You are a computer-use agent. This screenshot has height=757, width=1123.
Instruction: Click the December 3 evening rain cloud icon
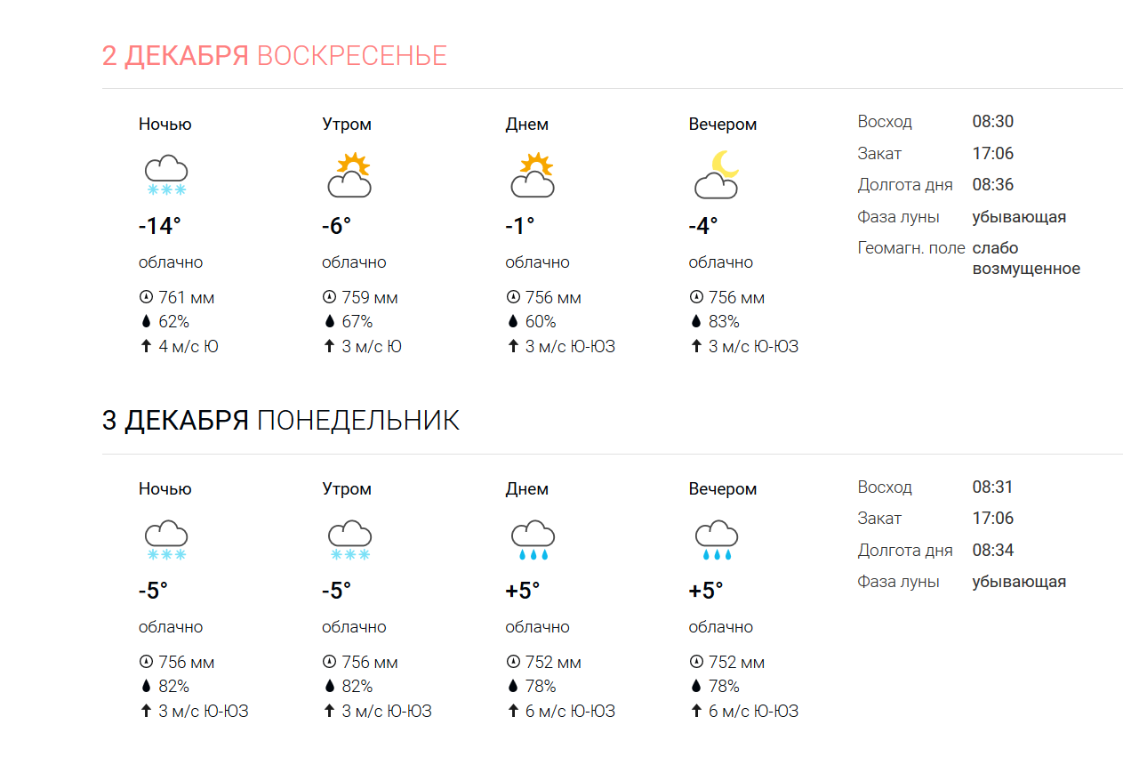point(717,540)
